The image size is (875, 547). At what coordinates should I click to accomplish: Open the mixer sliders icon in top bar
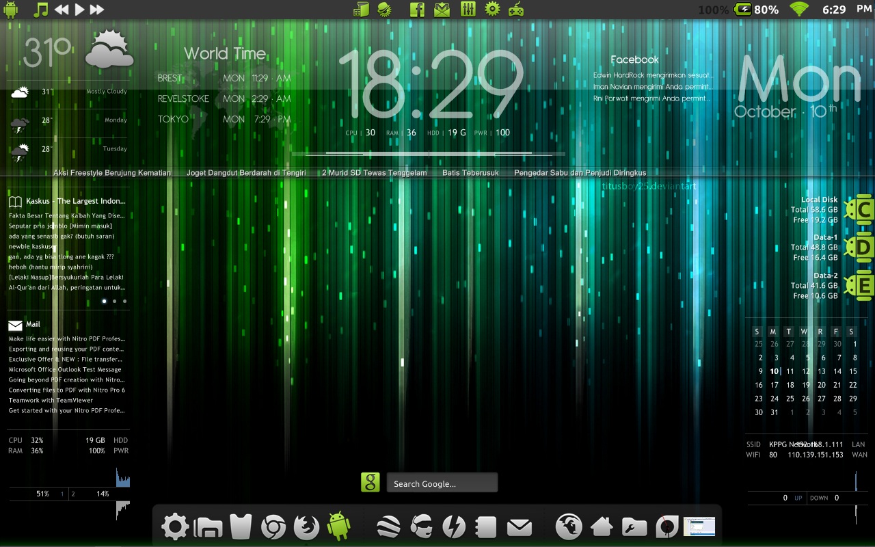pyautogui.click(x=468, y=9)
